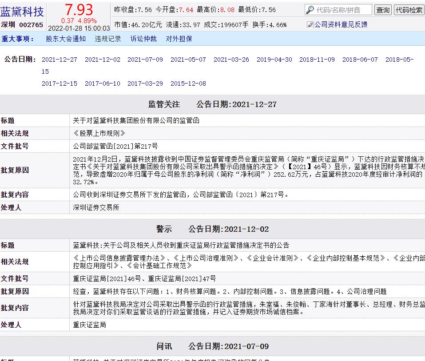Jump to announcement date 2017-12-15
Viewport: 425px width, 361px height.
pos(60,83)
